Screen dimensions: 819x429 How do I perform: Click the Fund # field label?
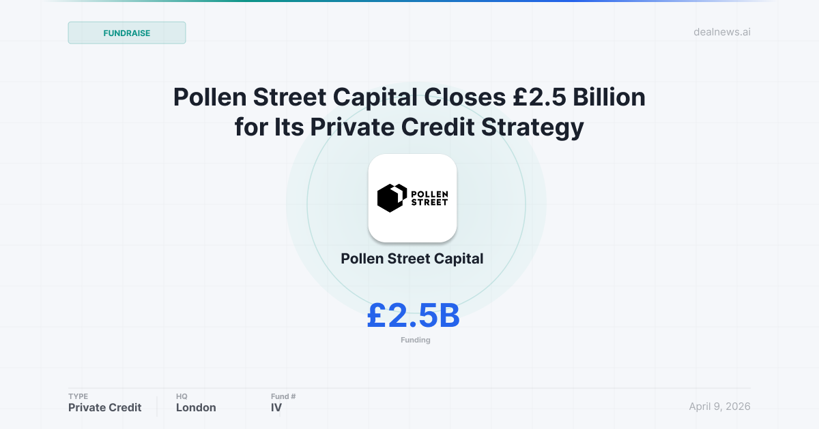tap(283, 396)
